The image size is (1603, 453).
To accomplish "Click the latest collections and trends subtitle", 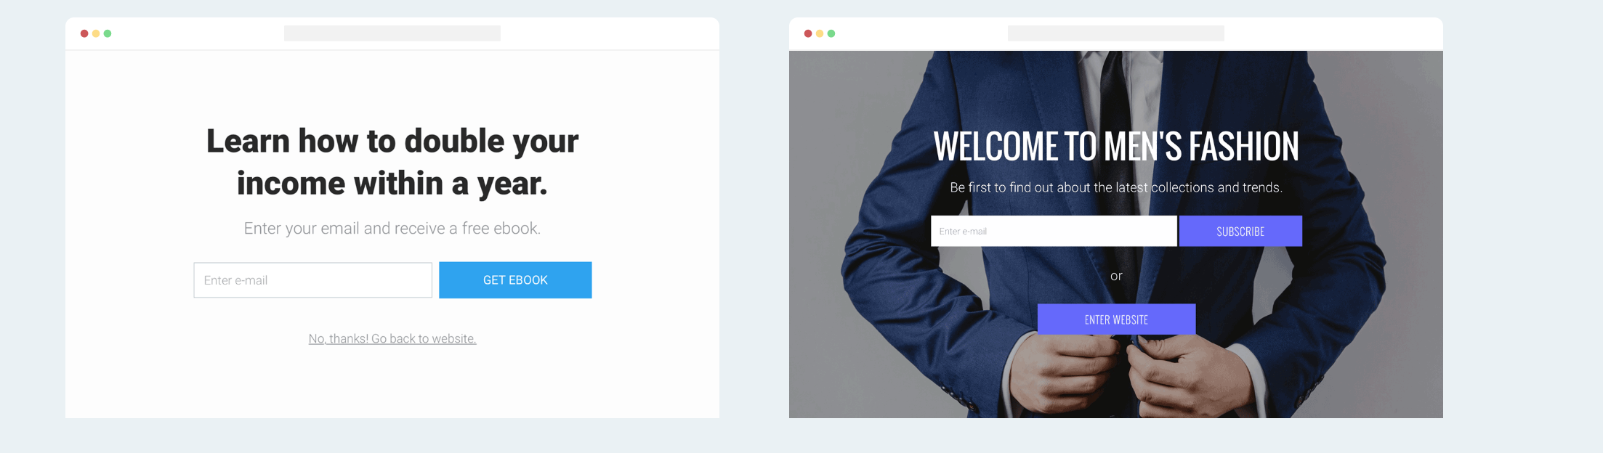I will click(1116, 187).
